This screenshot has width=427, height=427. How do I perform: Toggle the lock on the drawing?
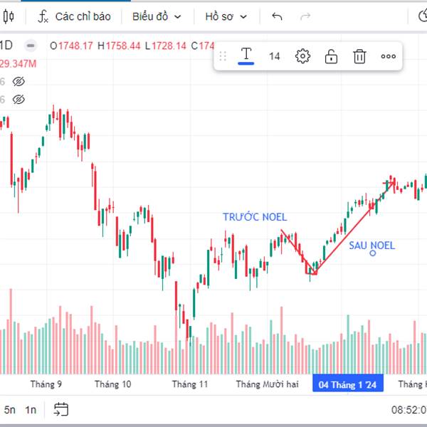(x=331, y=56)
